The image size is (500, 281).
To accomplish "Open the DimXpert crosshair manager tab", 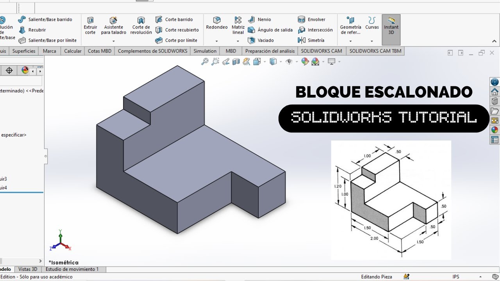I will (x=9, y=70).
